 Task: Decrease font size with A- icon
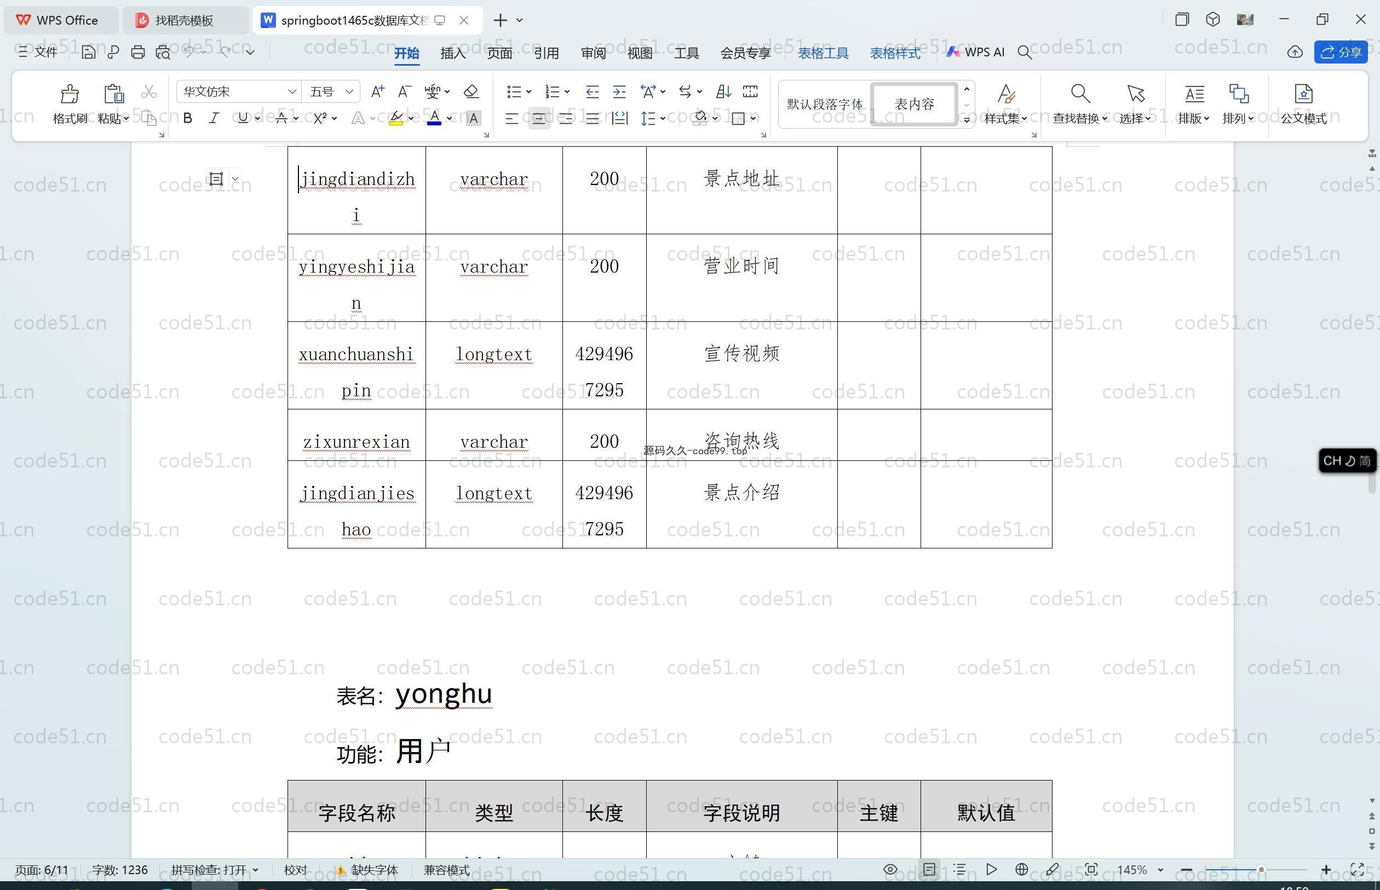(404, 91)
